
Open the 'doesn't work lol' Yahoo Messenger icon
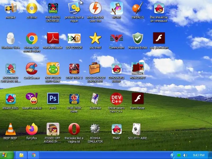pos(32,99)
